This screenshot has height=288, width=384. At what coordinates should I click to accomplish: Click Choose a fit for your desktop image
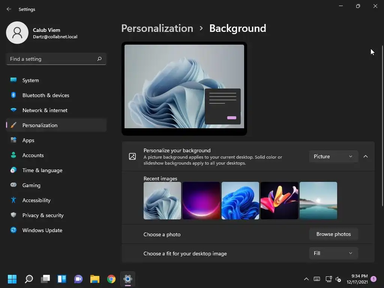coord(185,253)
